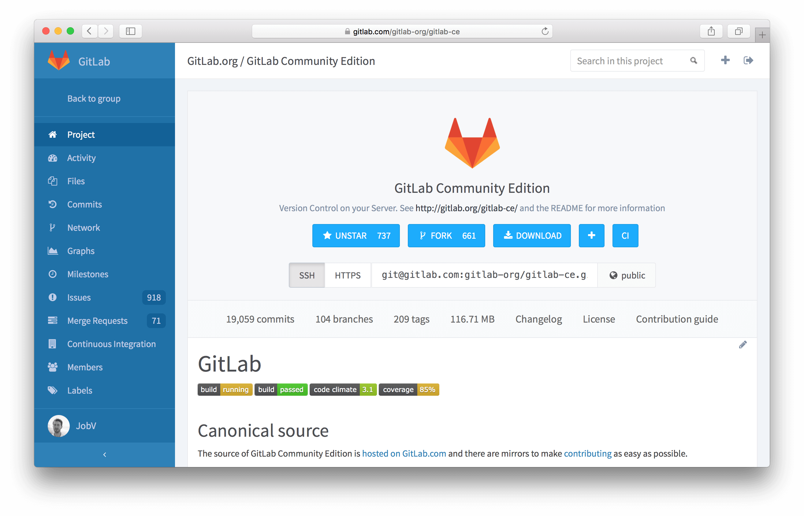The width and height of the screenshot is (804, 516).
Task: Open the contributing link
Action: pos(588,454)
